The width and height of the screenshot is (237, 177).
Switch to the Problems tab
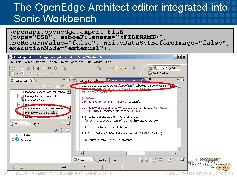pyautogui.click(x=103, y=160)
